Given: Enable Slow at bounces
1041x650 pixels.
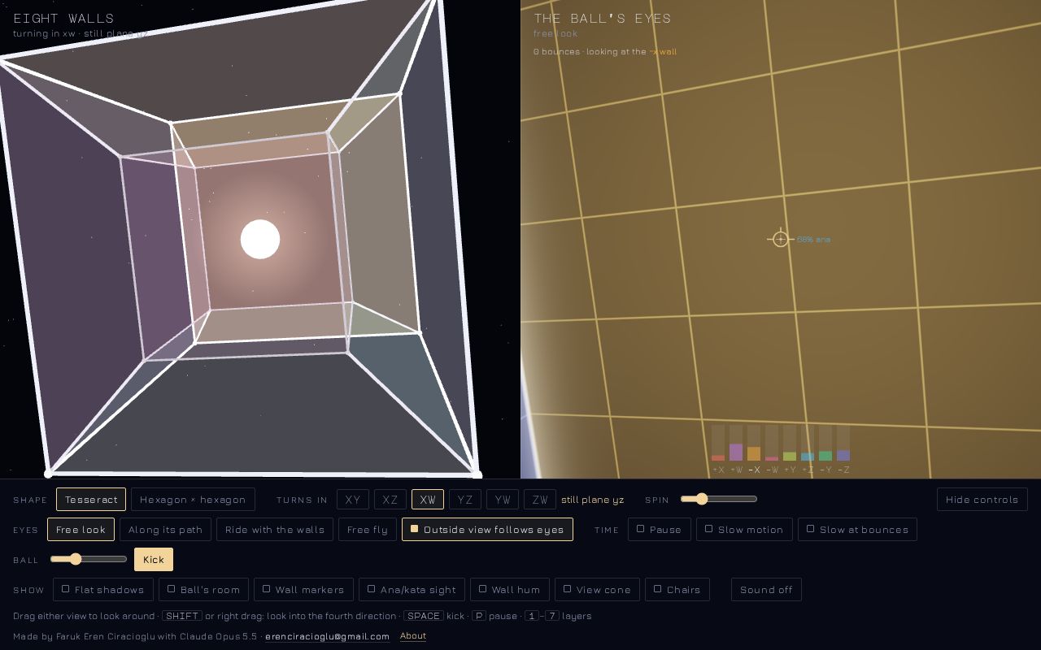Looking at the screenshot, I should [857, 529].
